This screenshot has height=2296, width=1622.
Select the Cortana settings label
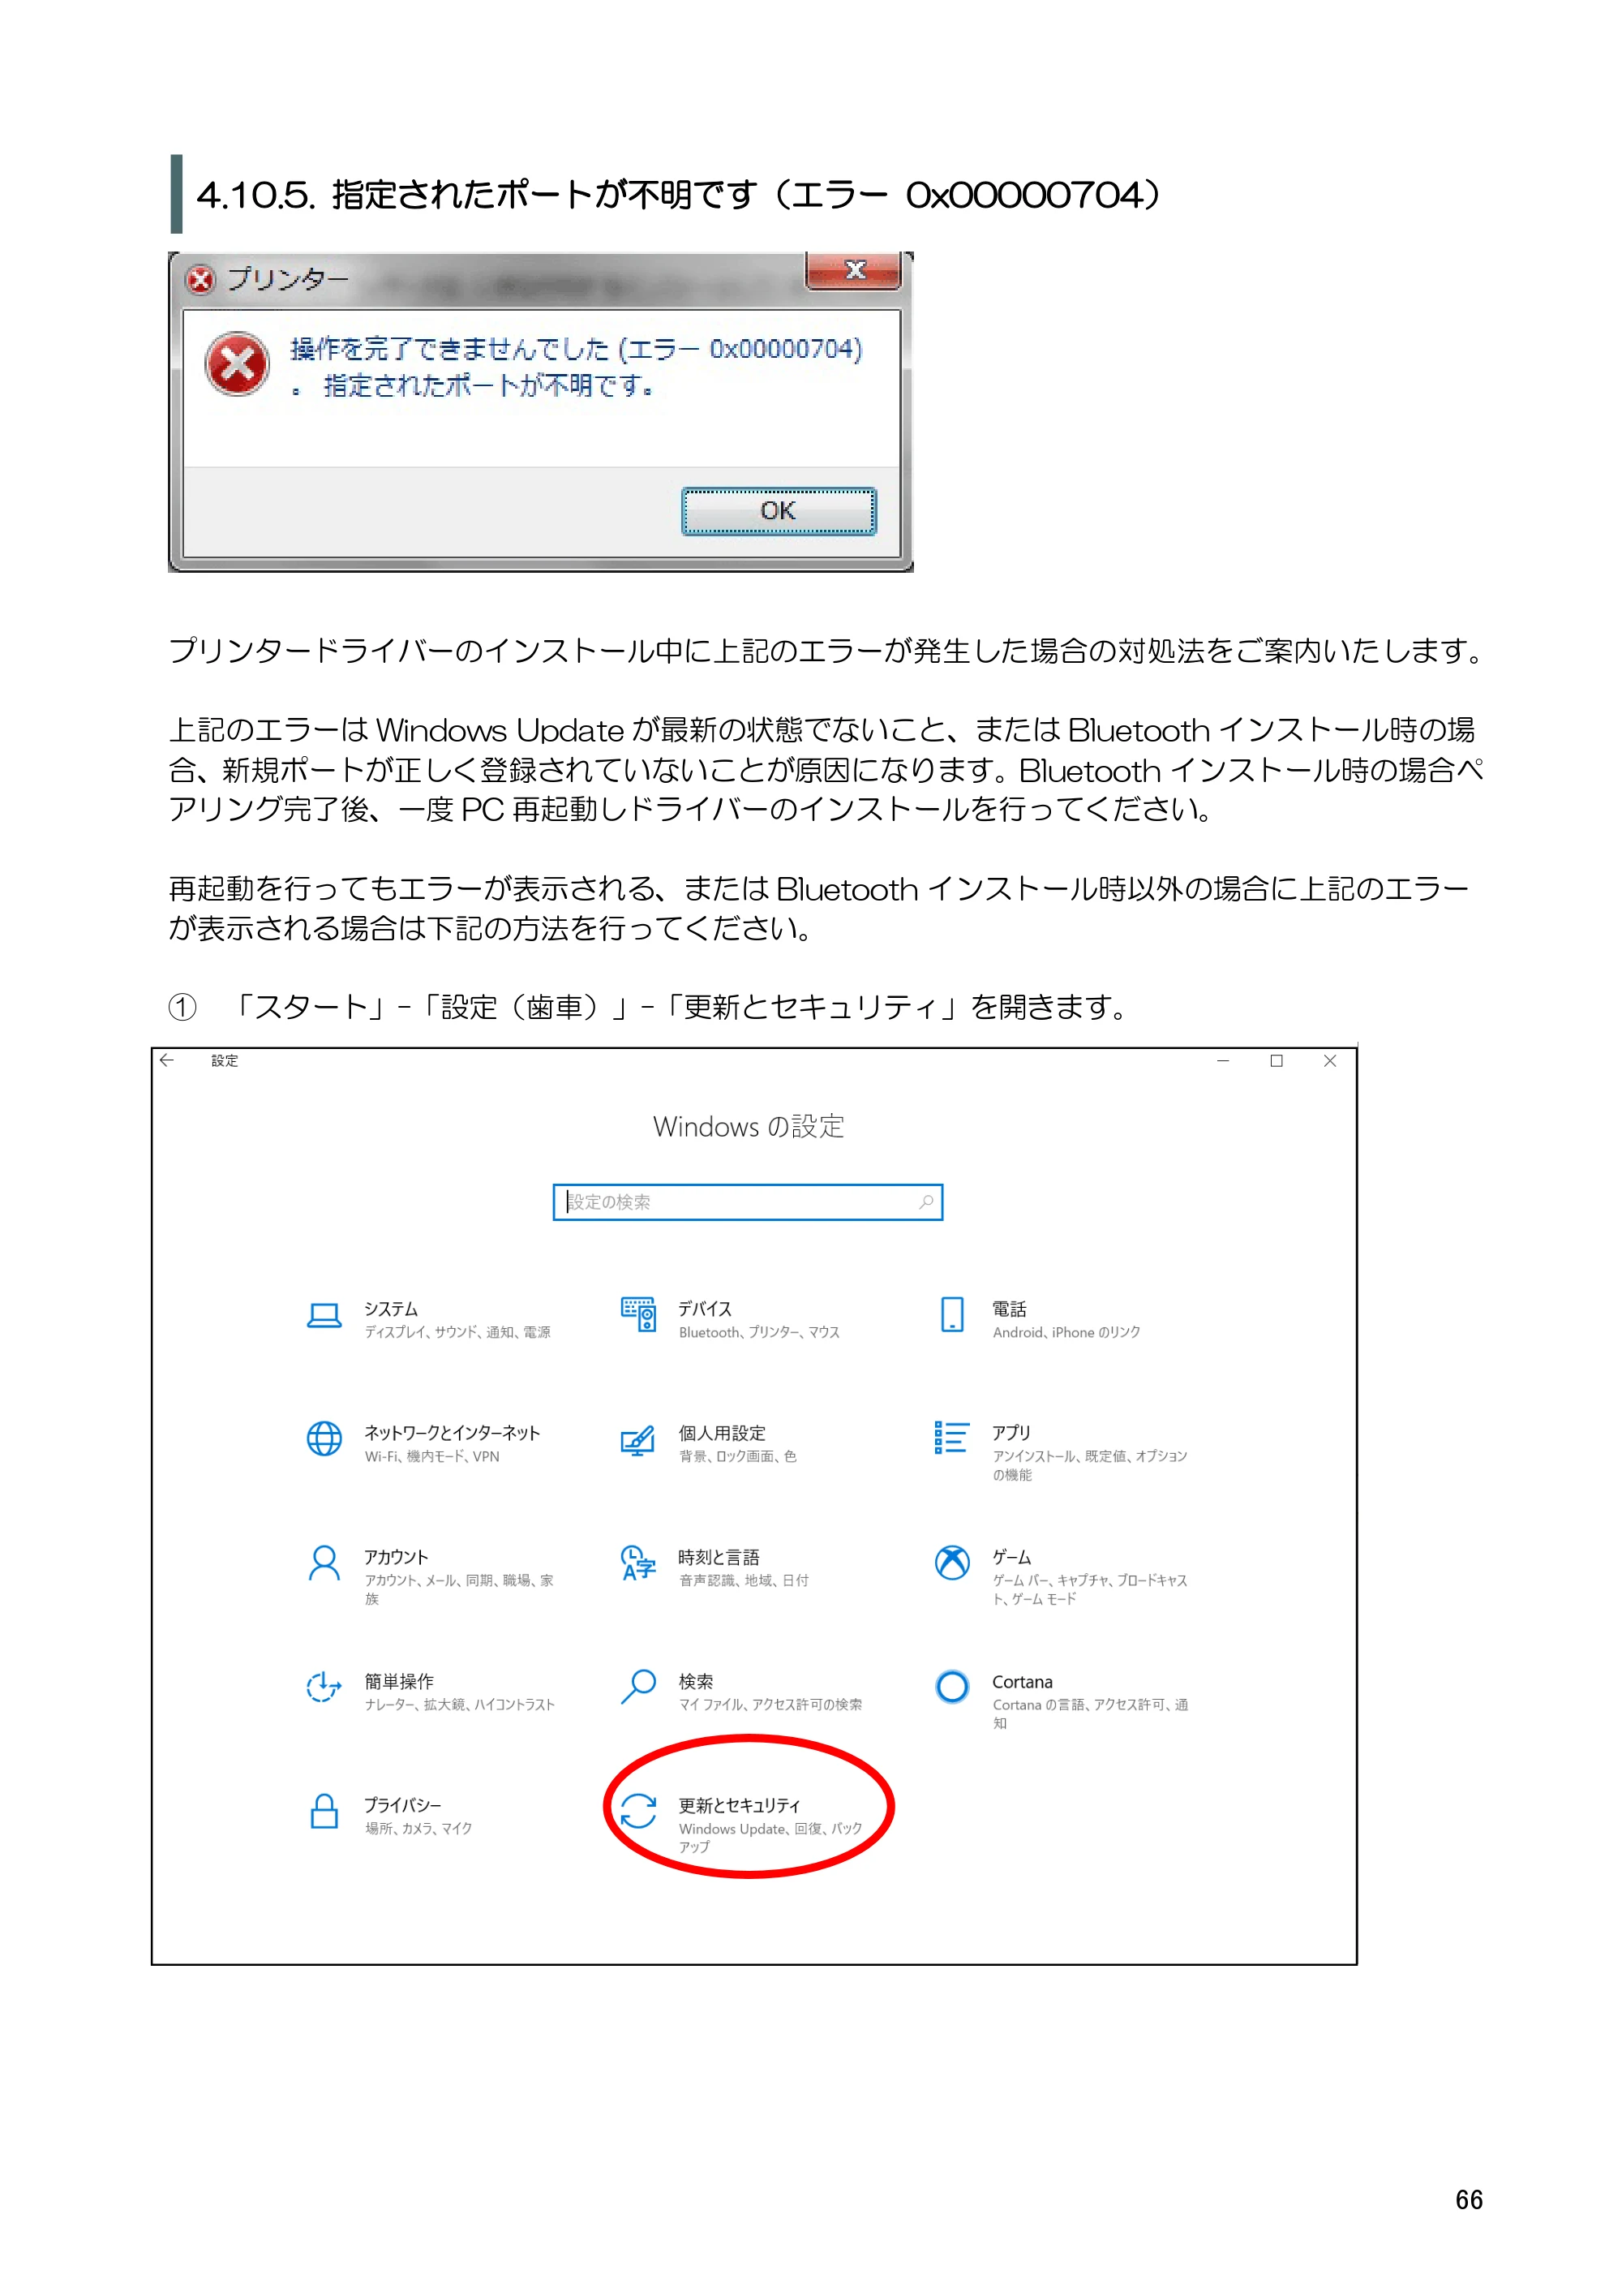pos(1023,1682)
